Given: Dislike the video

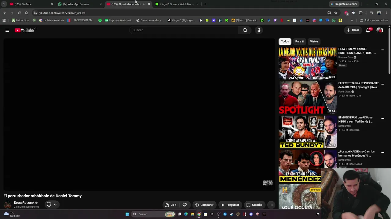Looking at the screenshot, I should click(185, 205).
